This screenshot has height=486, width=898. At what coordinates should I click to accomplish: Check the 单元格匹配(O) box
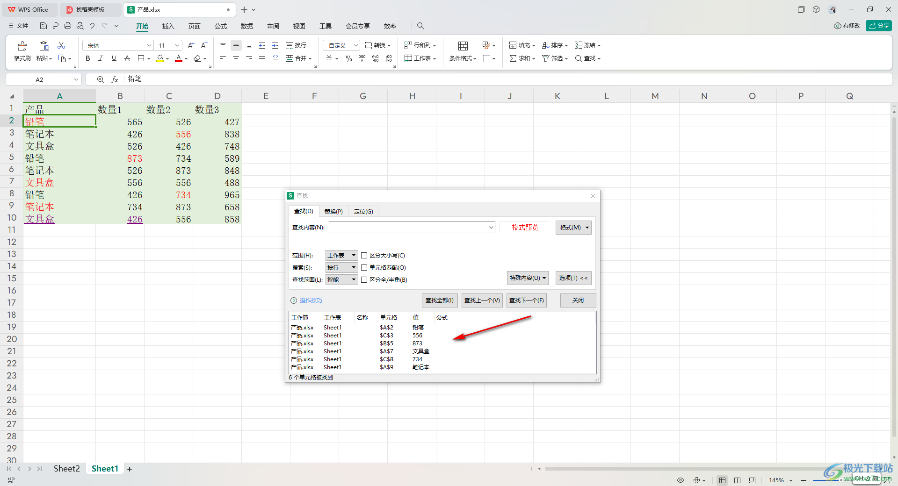[364, 268]
